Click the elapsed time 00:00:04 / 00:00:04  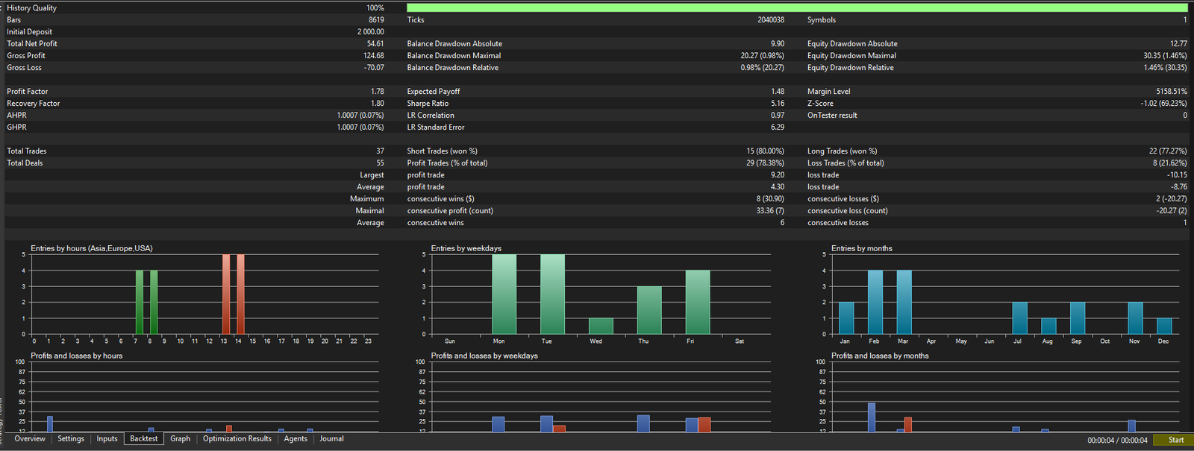pyautogui.click(x=1117, y=441)
